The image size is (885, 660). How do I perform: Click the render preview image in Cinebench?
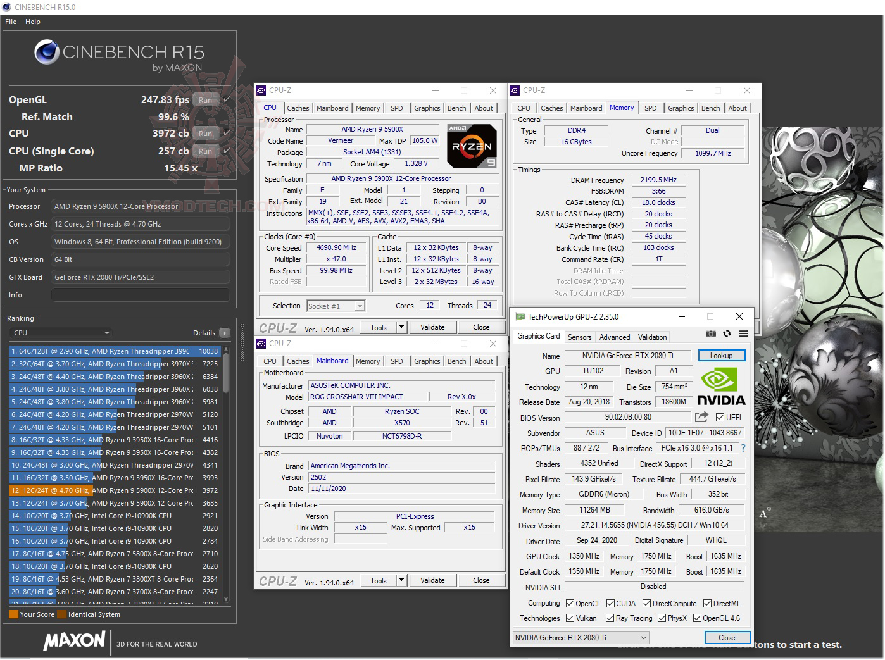click(822, 329)
